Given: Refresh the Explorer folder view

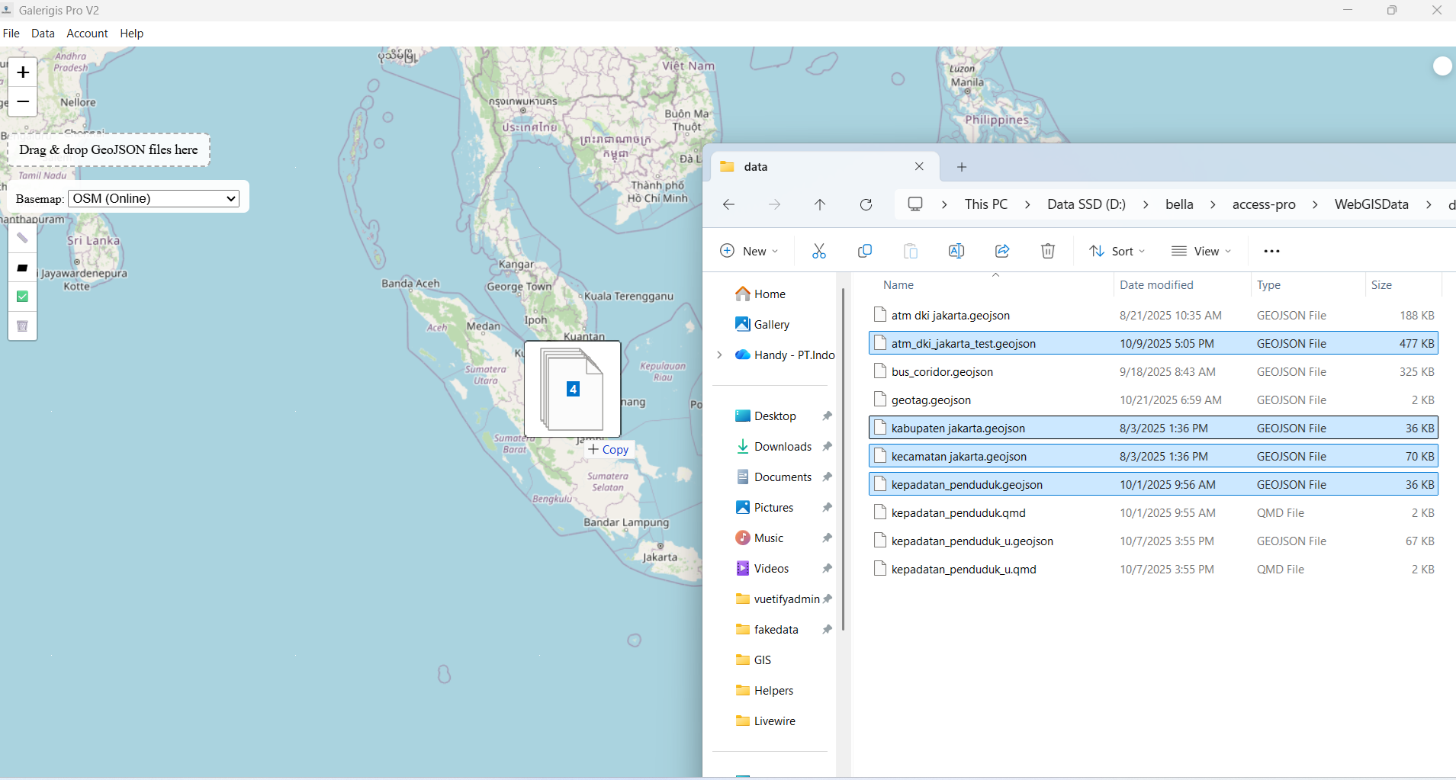Looking at the screenshot, I should [x=866, y=204].
